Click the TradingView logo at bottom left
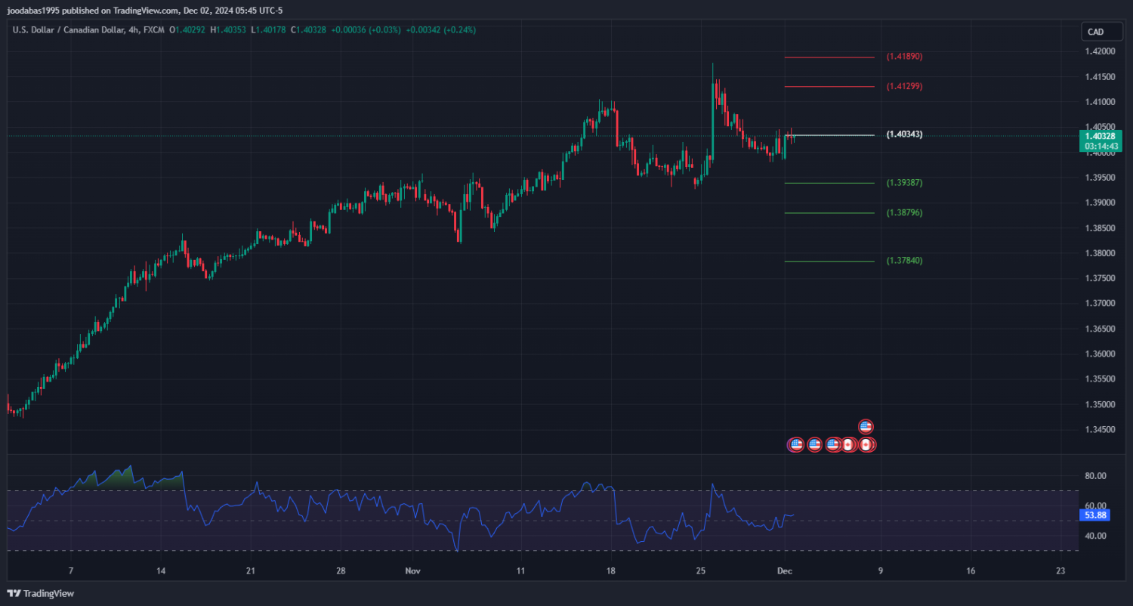Viewport: 1133px width, 606px height. [x=42, y=593]
